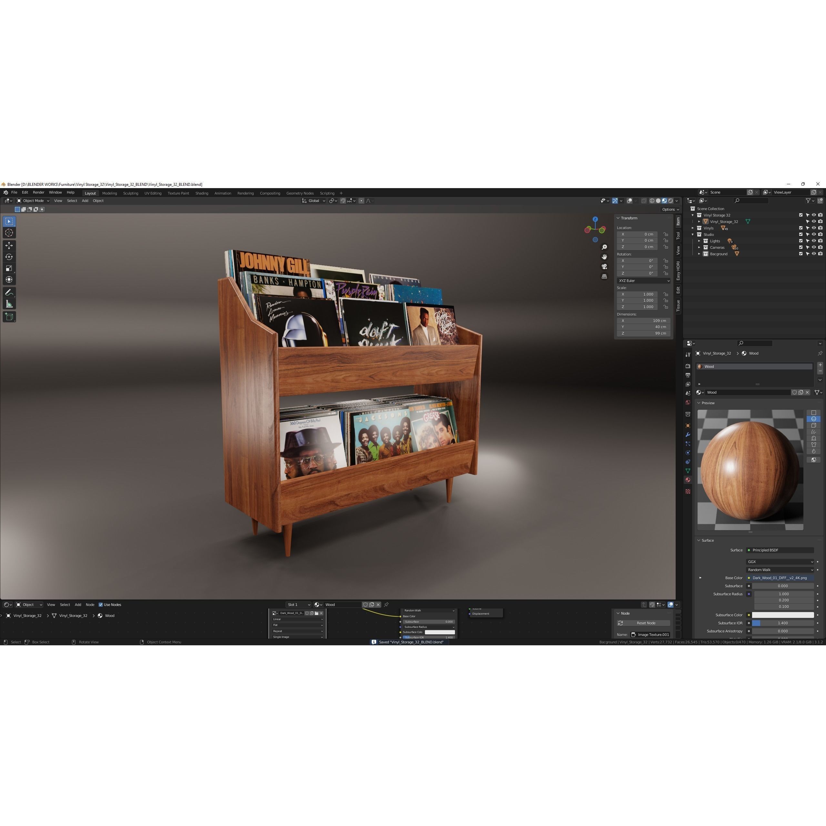Open the Subsurface Color swatch
The image size is (826, 826).
(x=782, y=615)
